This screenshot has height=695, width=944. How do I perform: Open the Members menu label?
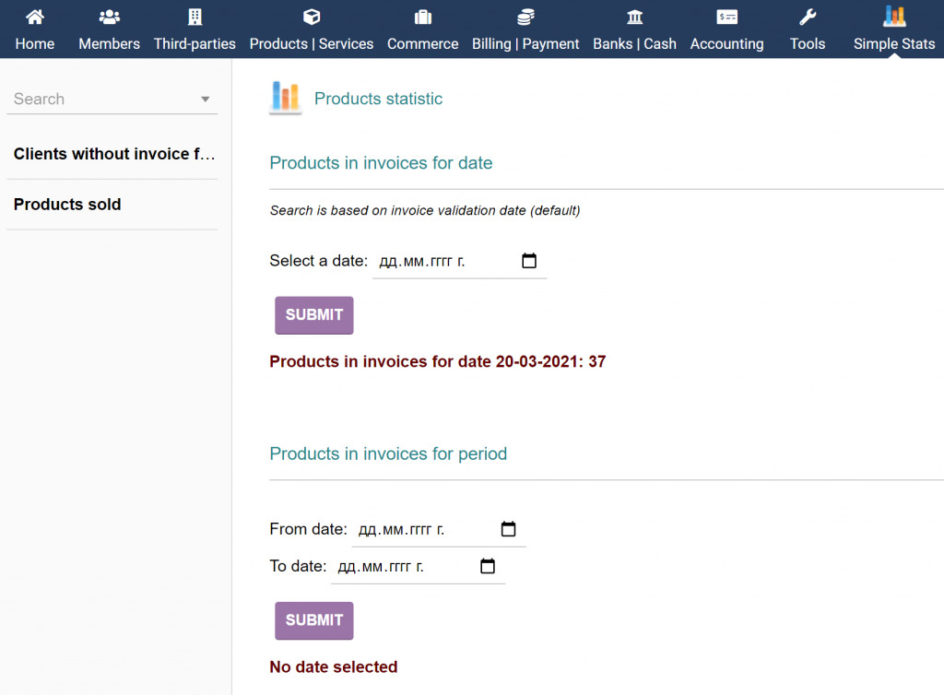click(x=109, y=44)
